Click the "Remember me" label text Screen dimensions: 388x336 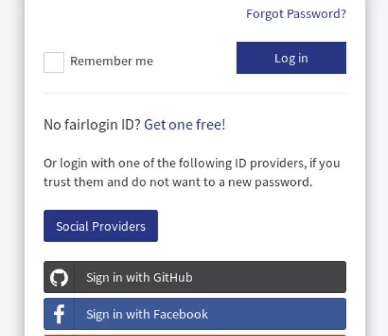coord(112,61)
